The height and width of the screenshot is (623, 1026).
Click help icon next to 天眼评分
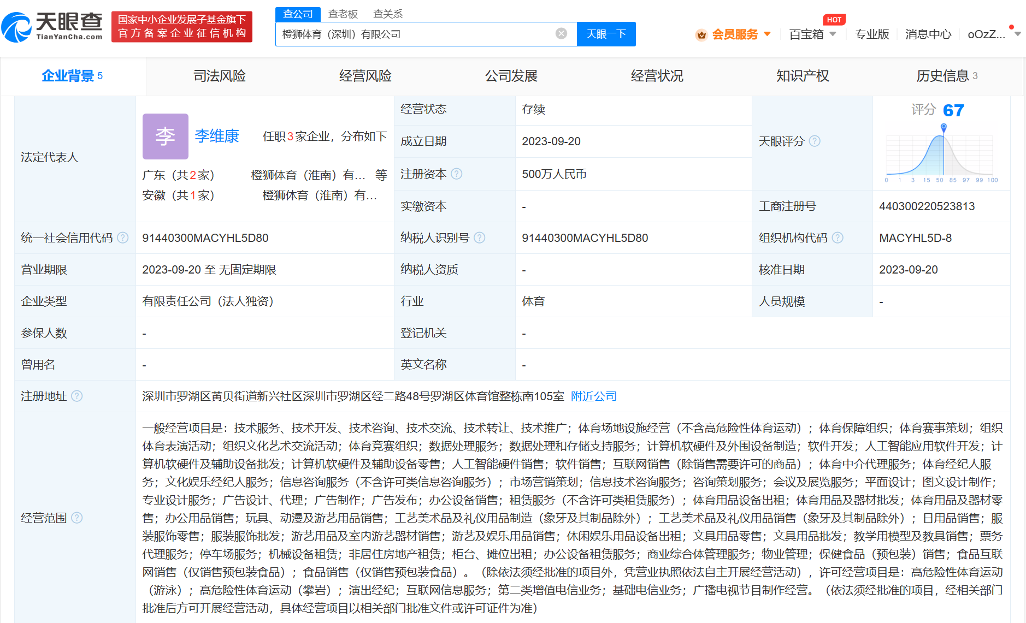click(815, 141)
